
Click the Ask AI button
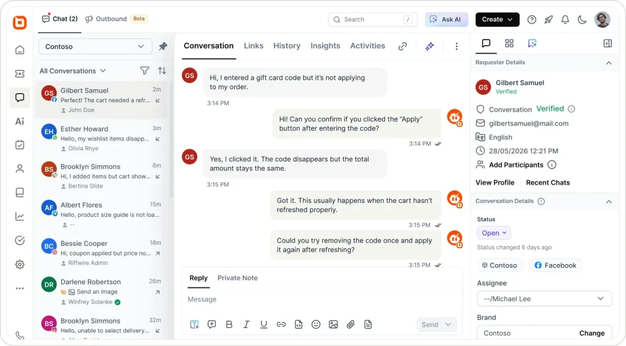point(446,20)
